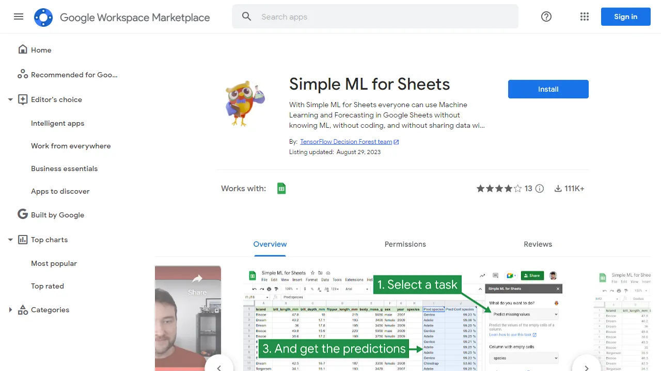Open the Help question mark icon
Screen dimensions: 661x371
coord(546,16)
